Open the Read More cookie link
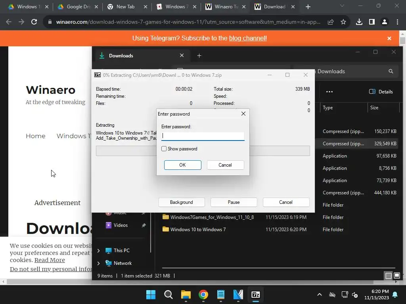The height and width of the screenshot is (304, 406). (x=50, y=260)
